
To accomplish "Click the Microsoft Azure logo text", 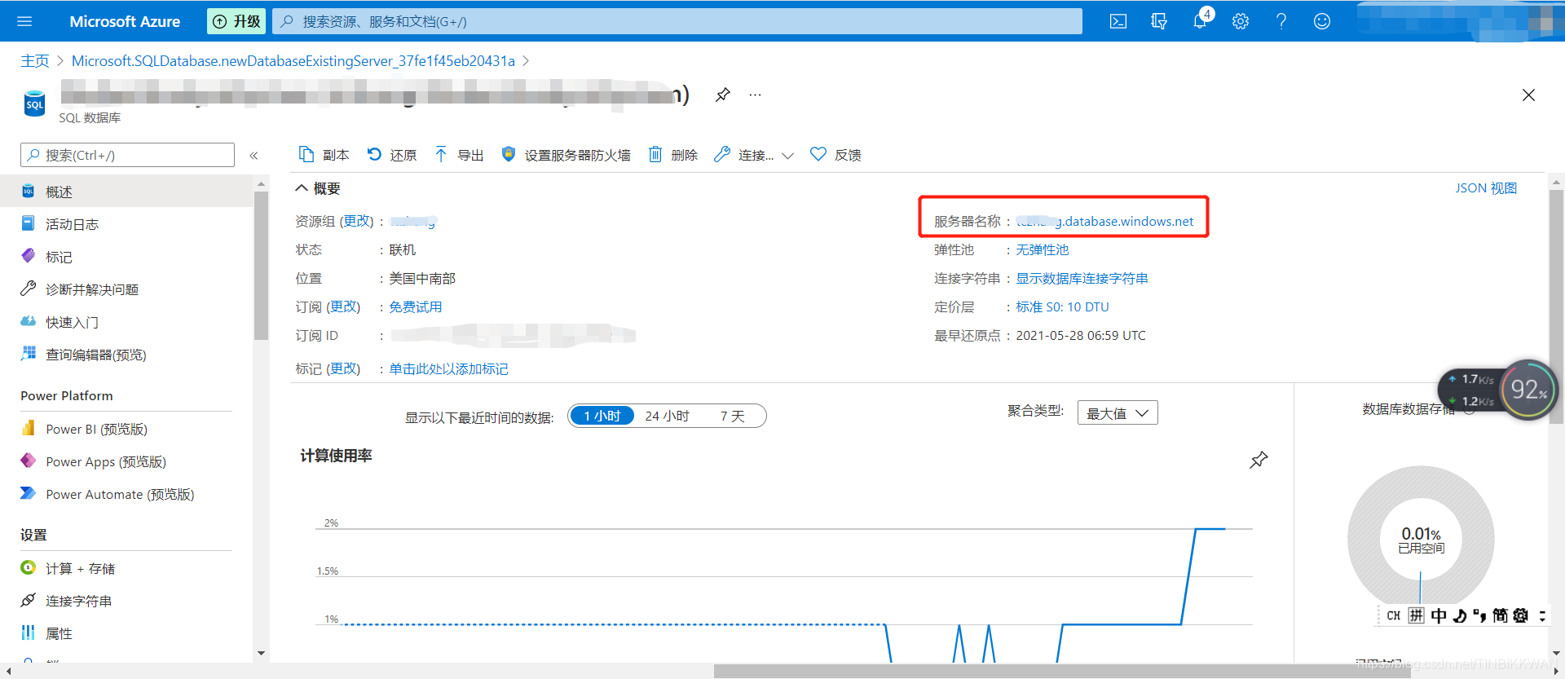I will tap(125, 21).
